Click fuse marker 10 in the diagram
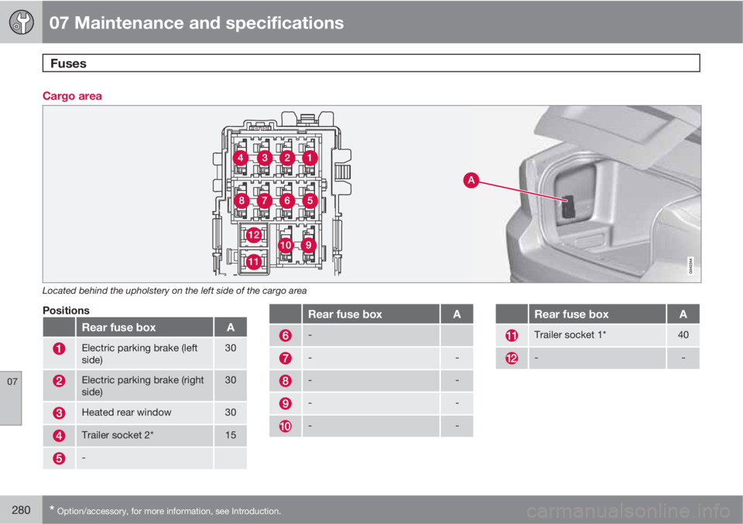 (x=286, y=245)
